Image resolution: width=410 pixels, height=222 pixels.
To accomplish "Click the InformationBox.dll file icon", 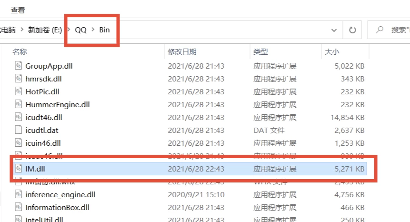I will (19, 207).
